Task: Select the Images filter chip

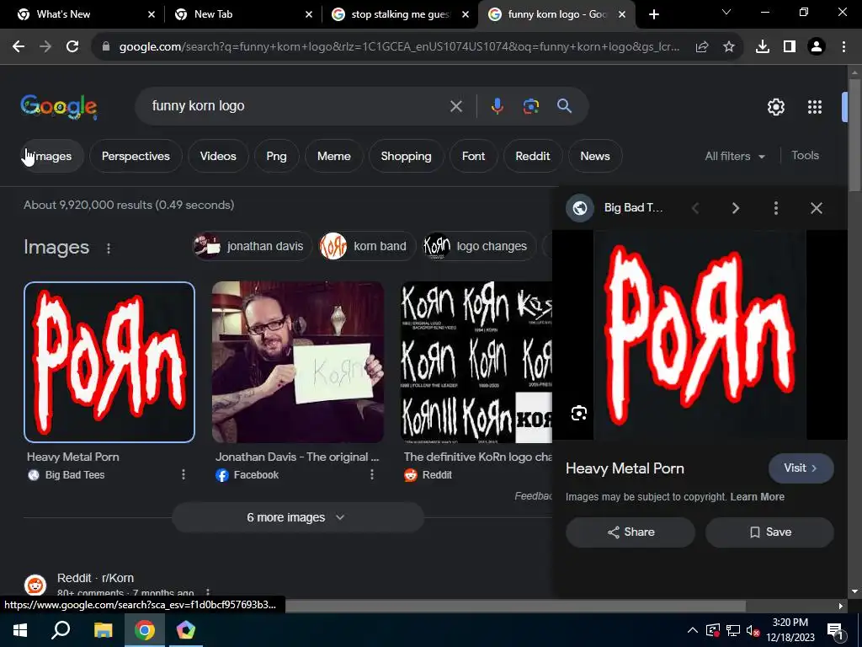Action: click(x=51, y=156)
